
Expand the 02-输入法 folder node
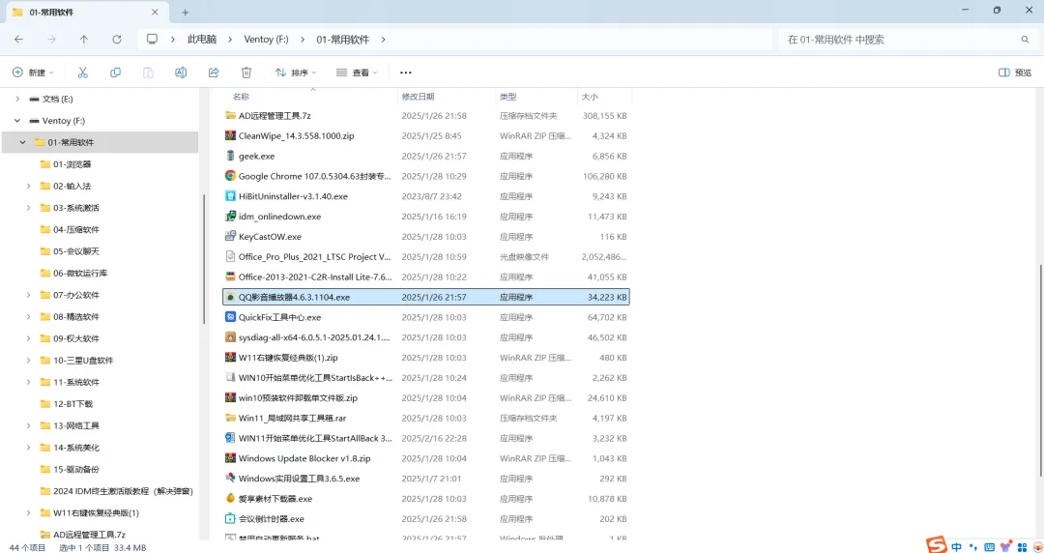click(x=29, y=186)
